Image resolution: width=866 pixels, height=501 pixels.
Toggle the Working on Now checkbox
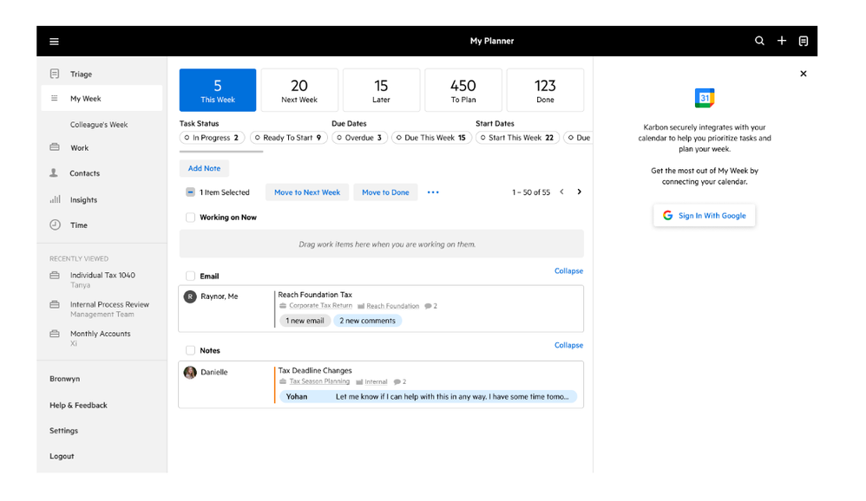(x=190, y=218)
